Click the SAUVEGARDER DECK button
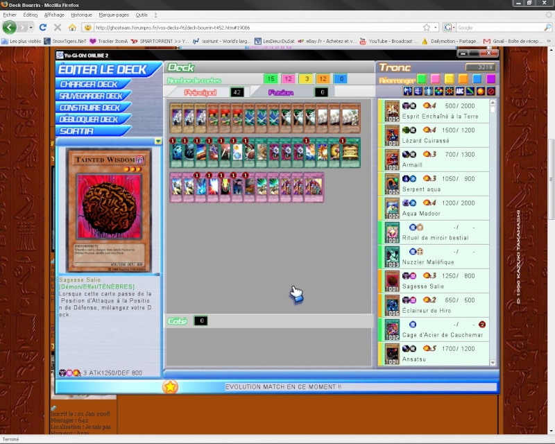 tap(93, 96)
